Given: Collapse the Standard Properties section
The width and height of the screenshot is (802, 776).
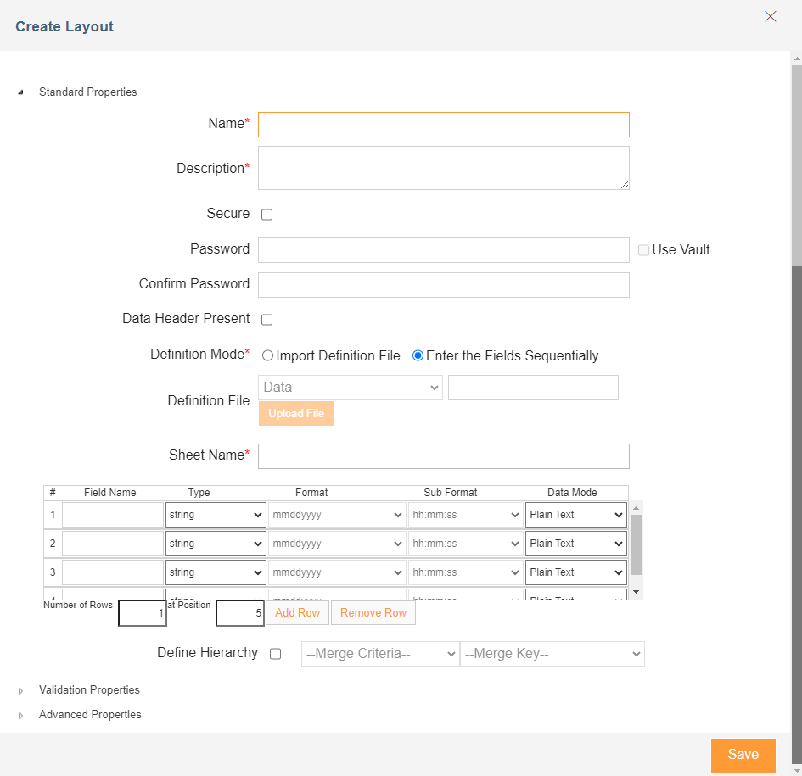Looking at the screenshot, I should pos(21,92).
